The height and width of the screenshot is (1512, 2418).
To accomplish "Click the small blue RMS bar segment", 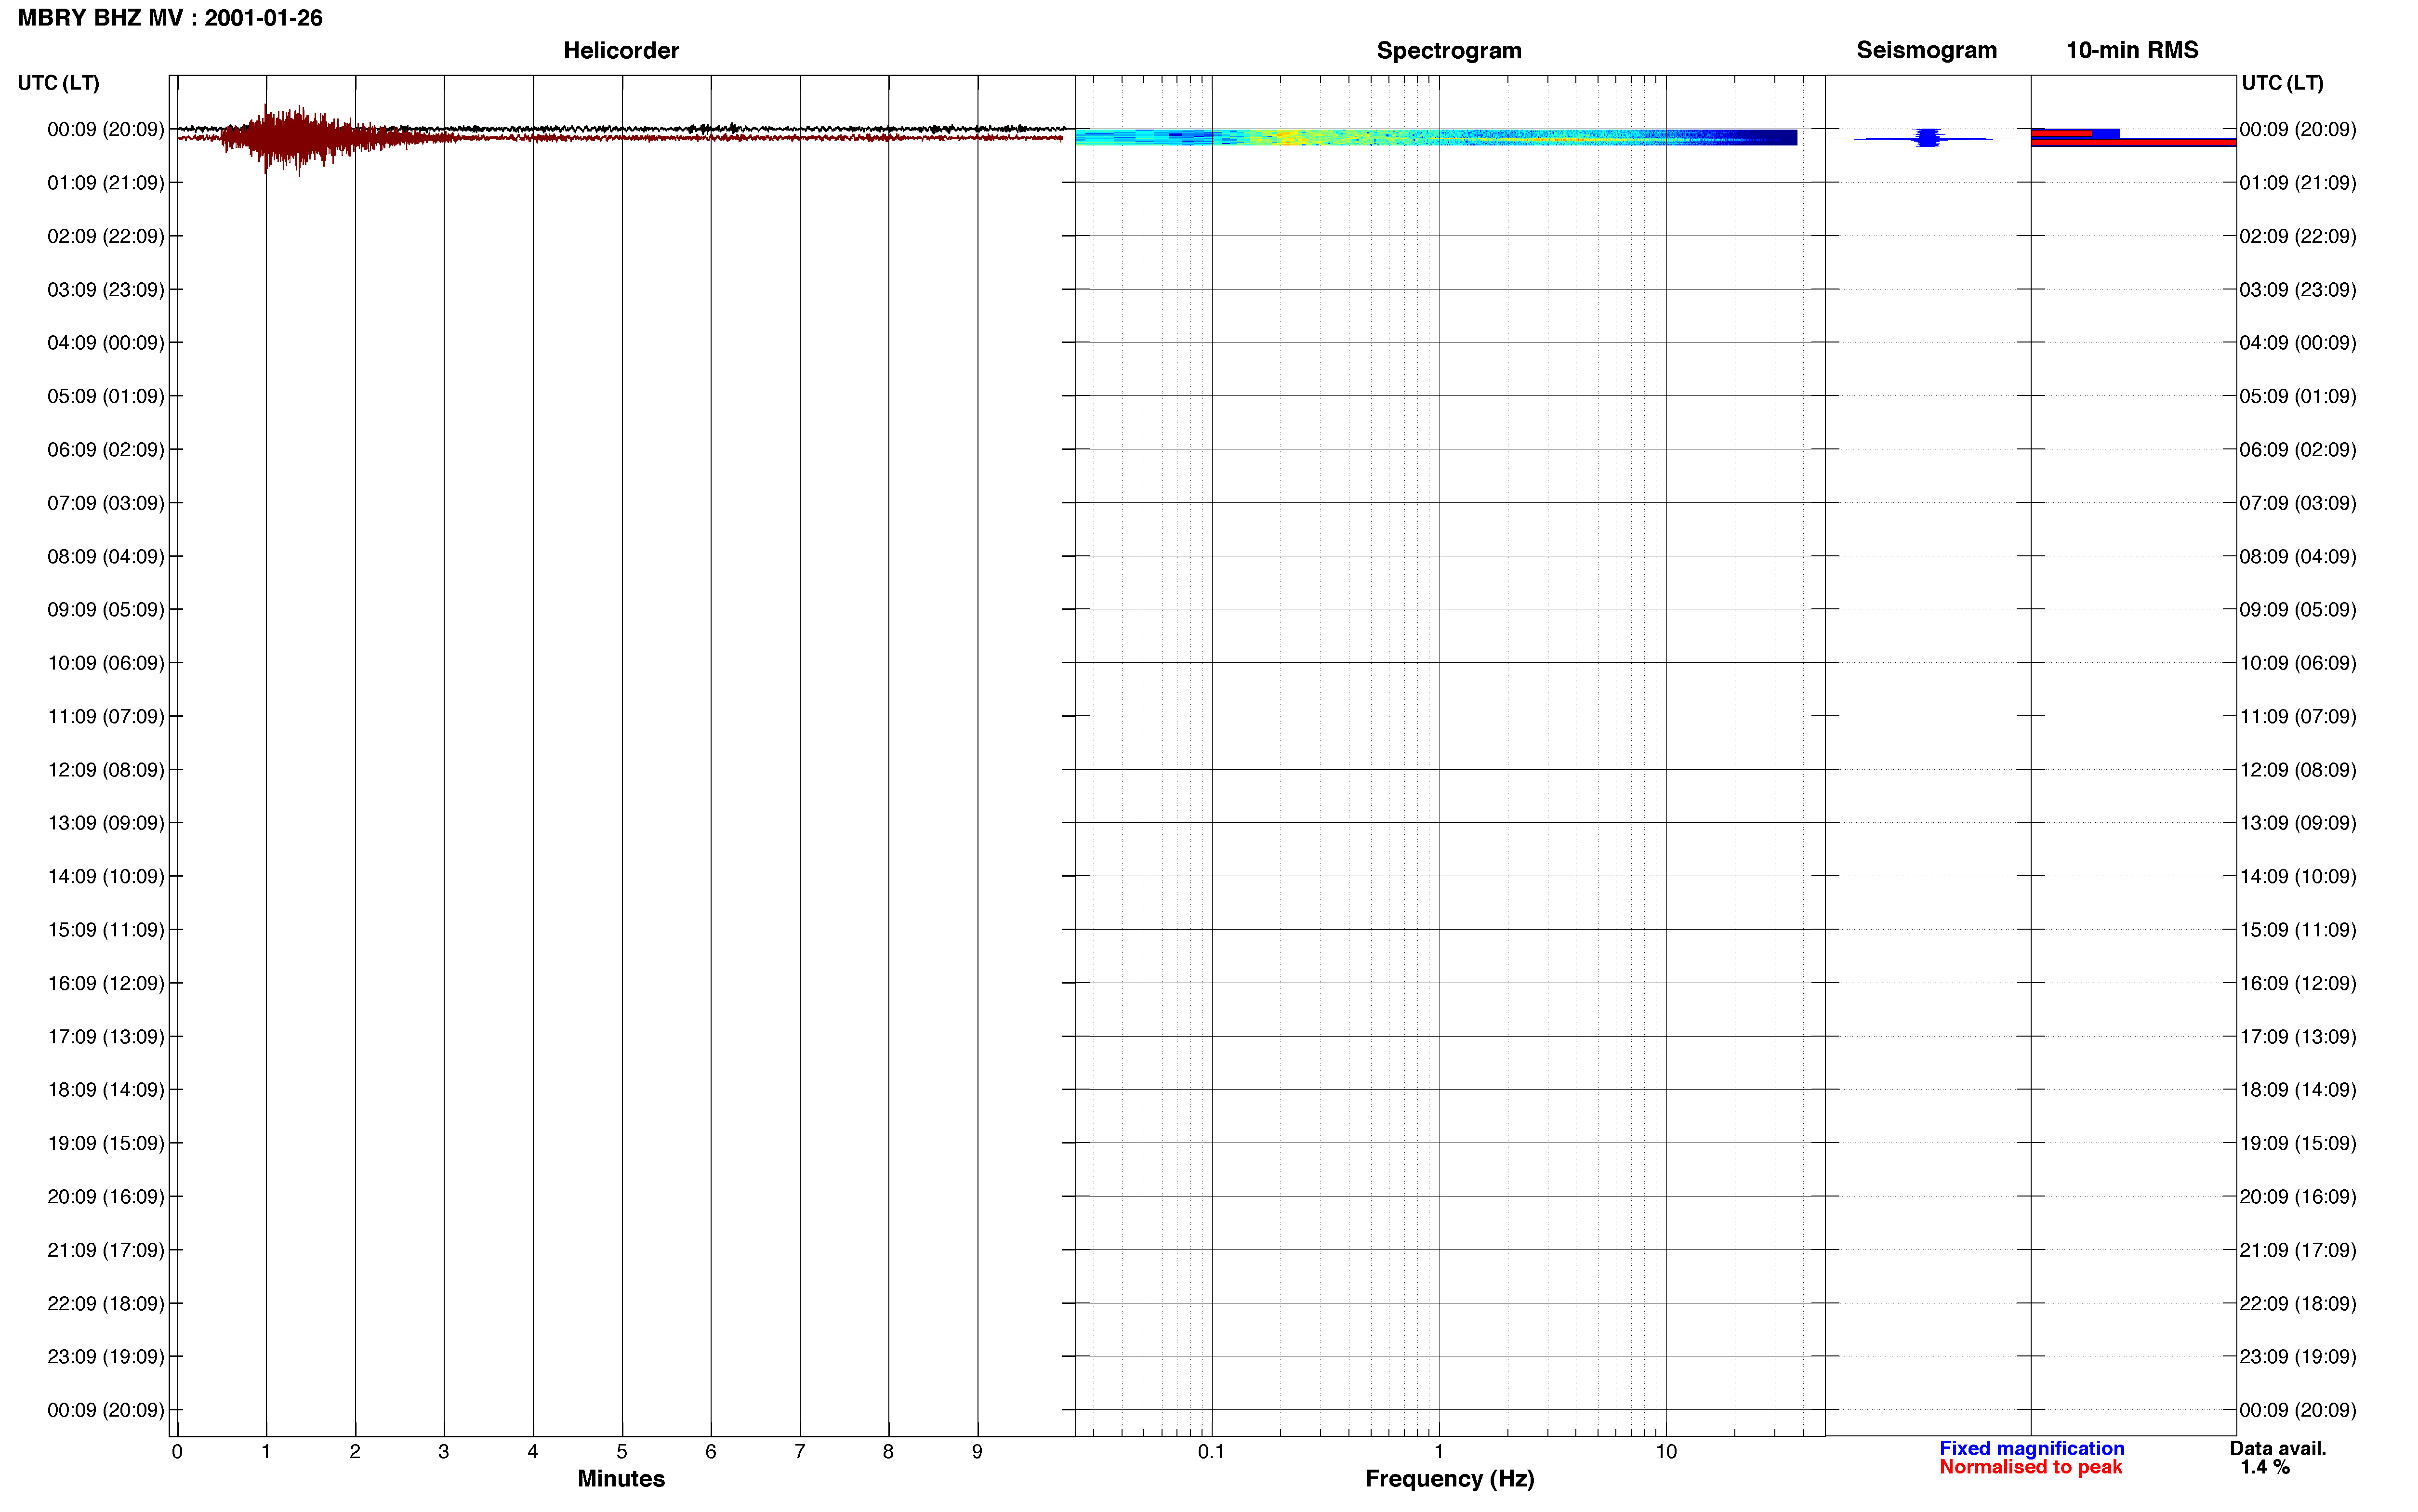I will (x=2105, y=133).
